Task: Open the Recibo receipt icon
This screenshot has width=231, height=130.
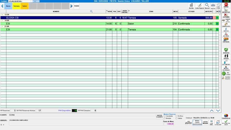Action: click(191, 6)
